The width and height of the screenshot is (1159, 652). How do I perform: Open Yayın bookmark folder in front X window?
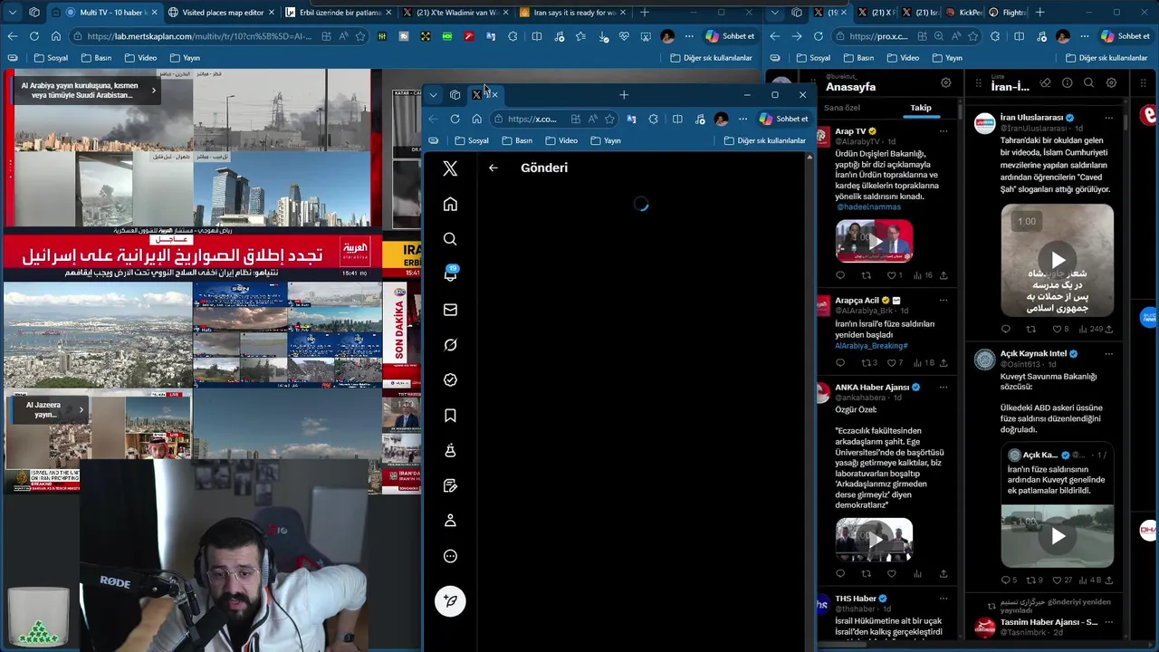click(606, 140)
